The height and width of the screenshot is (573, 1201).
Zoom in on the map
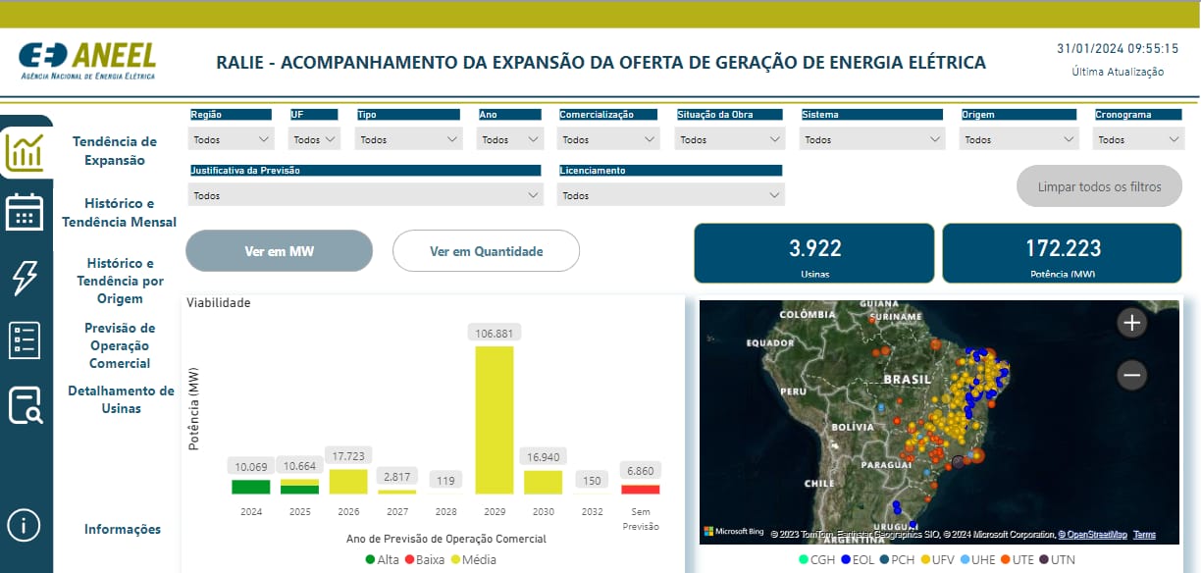1131,323
